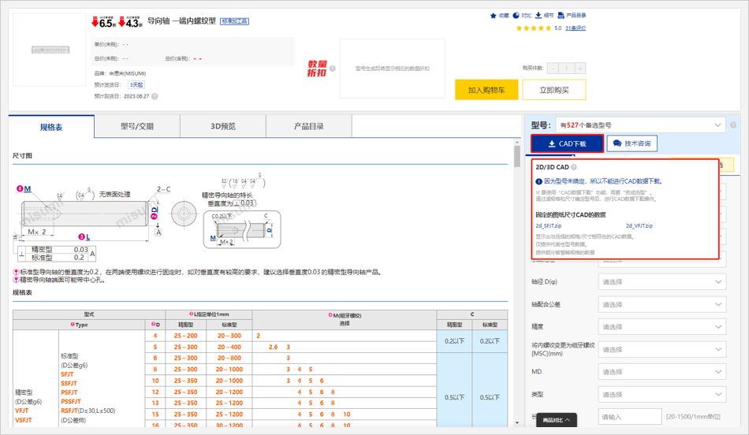Click help icon next to 数量折扣
749x435 pixels.
click(333, 69)
